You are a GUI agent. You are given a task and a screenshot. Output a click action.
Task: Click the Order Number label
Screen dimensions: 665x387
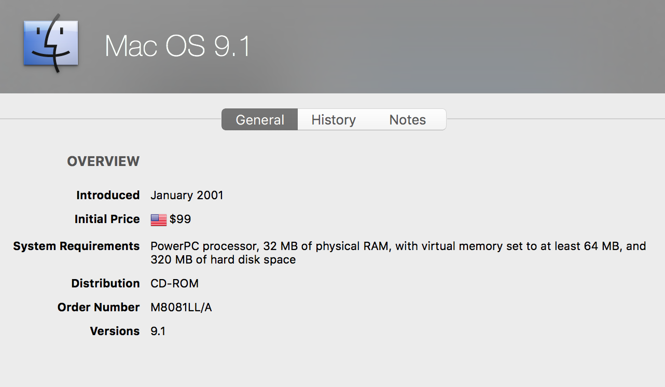(99, 308)
